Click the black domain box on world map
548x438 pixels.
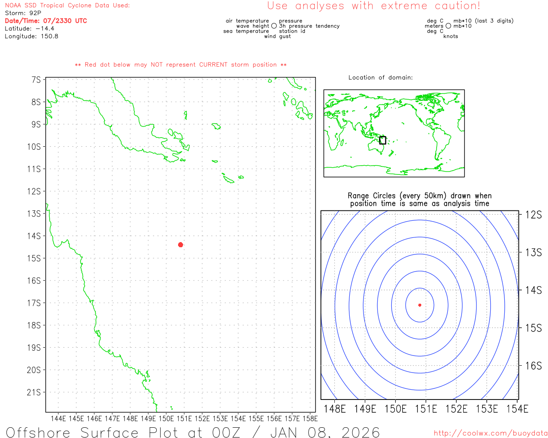pyautogui.click(x=383, y=140)
